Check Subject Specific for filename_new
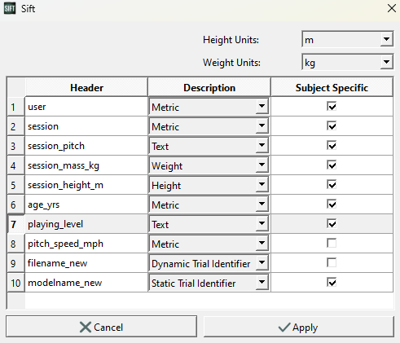400x343 pixels. point(332,263)
